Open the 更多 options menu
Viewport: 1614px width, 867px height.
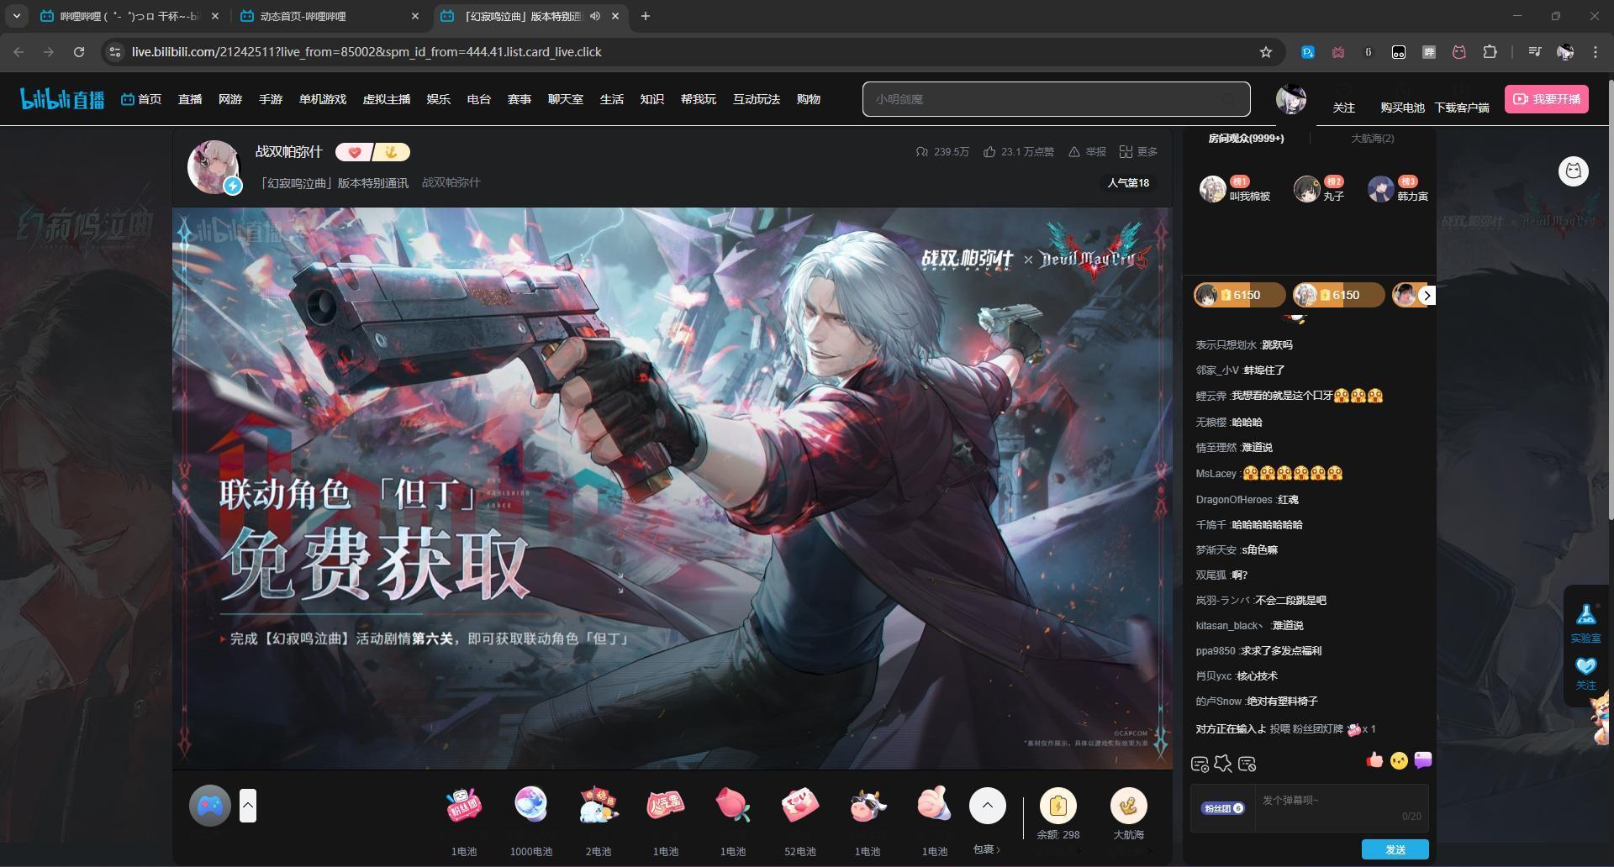pos(1138,152)
